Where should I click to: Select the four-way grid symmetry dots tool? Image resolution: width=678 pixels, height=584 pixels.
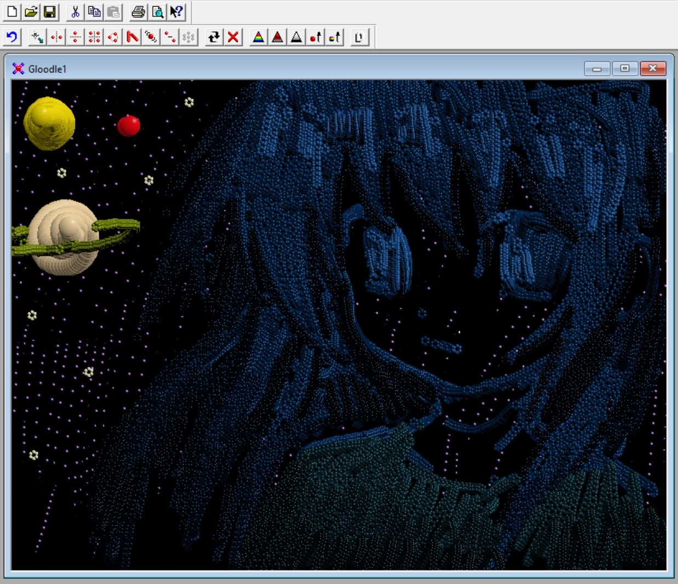pos(94,37)
